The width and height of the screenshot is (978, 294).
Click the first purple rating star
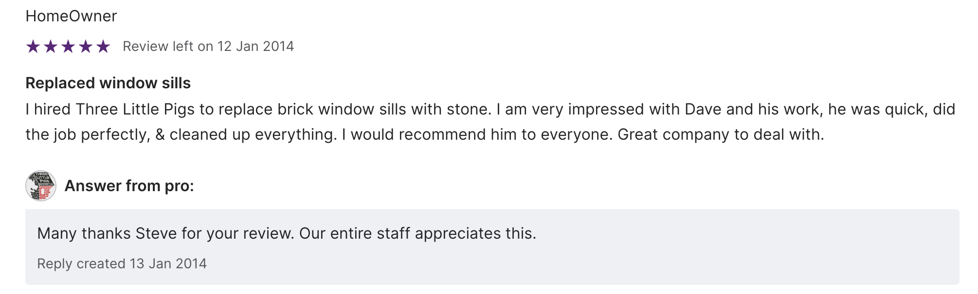(x=33, y=47)
